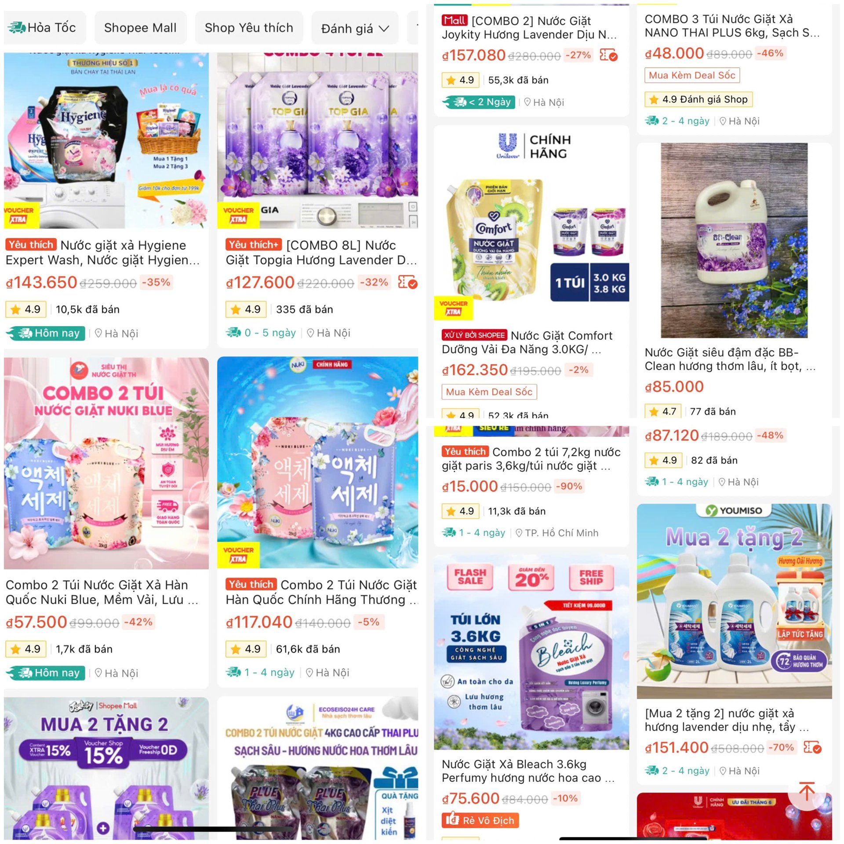Tap location pin icon beside TP. Hồ Chí Minh
Screen dimensions: 844x844
coord(519,533)
